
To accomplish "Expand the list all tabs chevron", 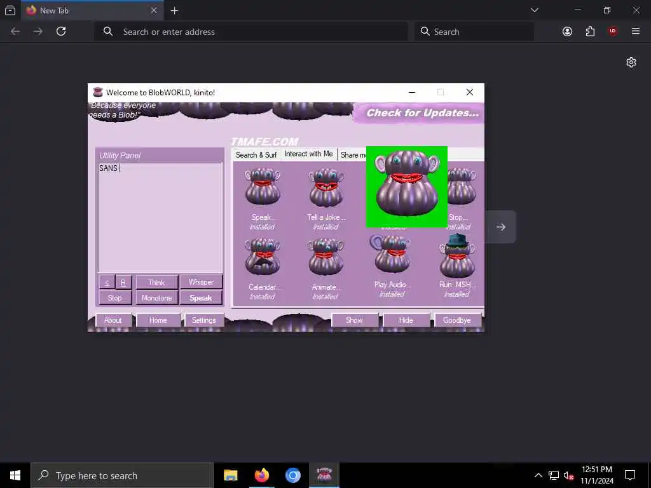I will tap(535, 10).
